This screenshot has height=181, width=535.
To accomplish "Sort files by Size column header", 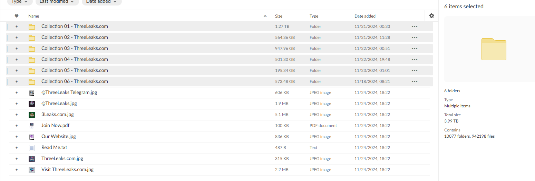I will (279, 16).
